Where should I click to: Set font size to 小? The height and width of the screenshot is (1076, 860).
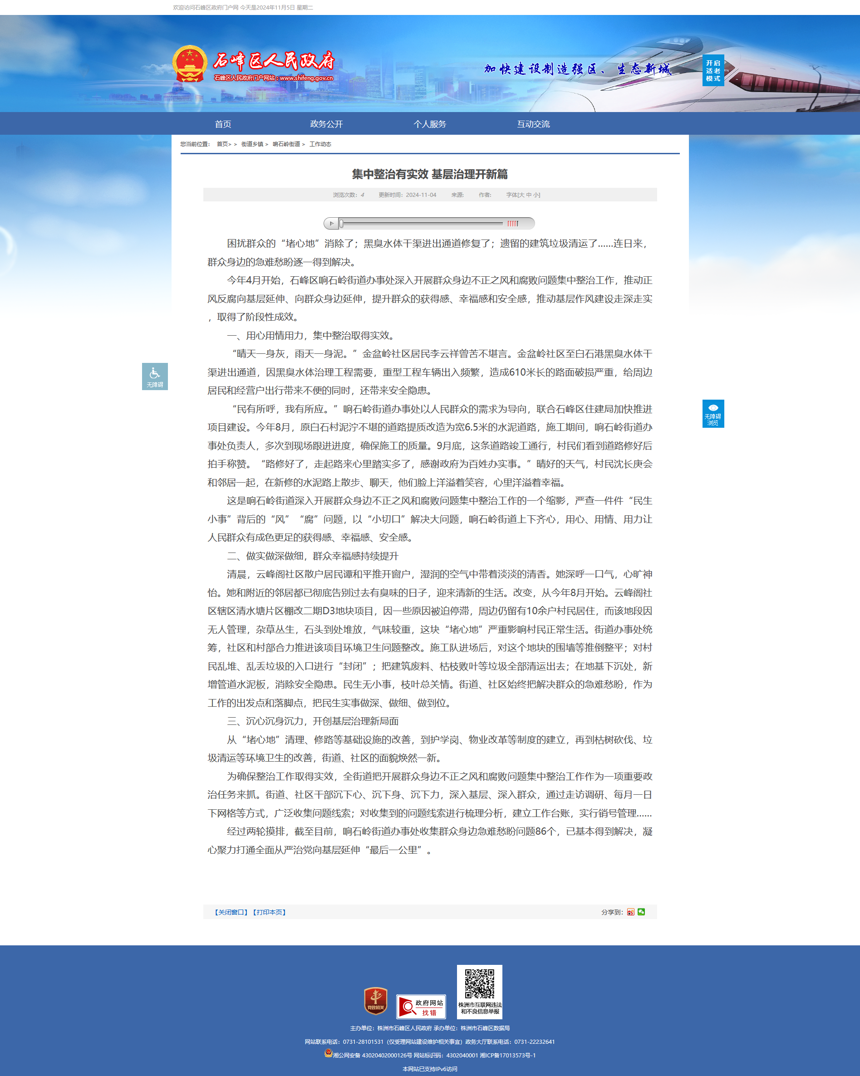pyautogui.click(x=536, y=195)
